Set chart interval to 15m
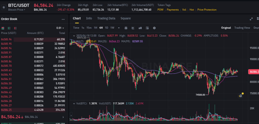 tap(89, 28)
